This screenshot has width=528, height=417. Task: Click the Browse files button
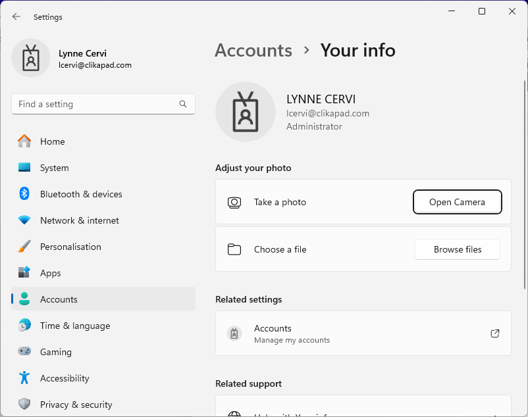[x=458, y=249]
